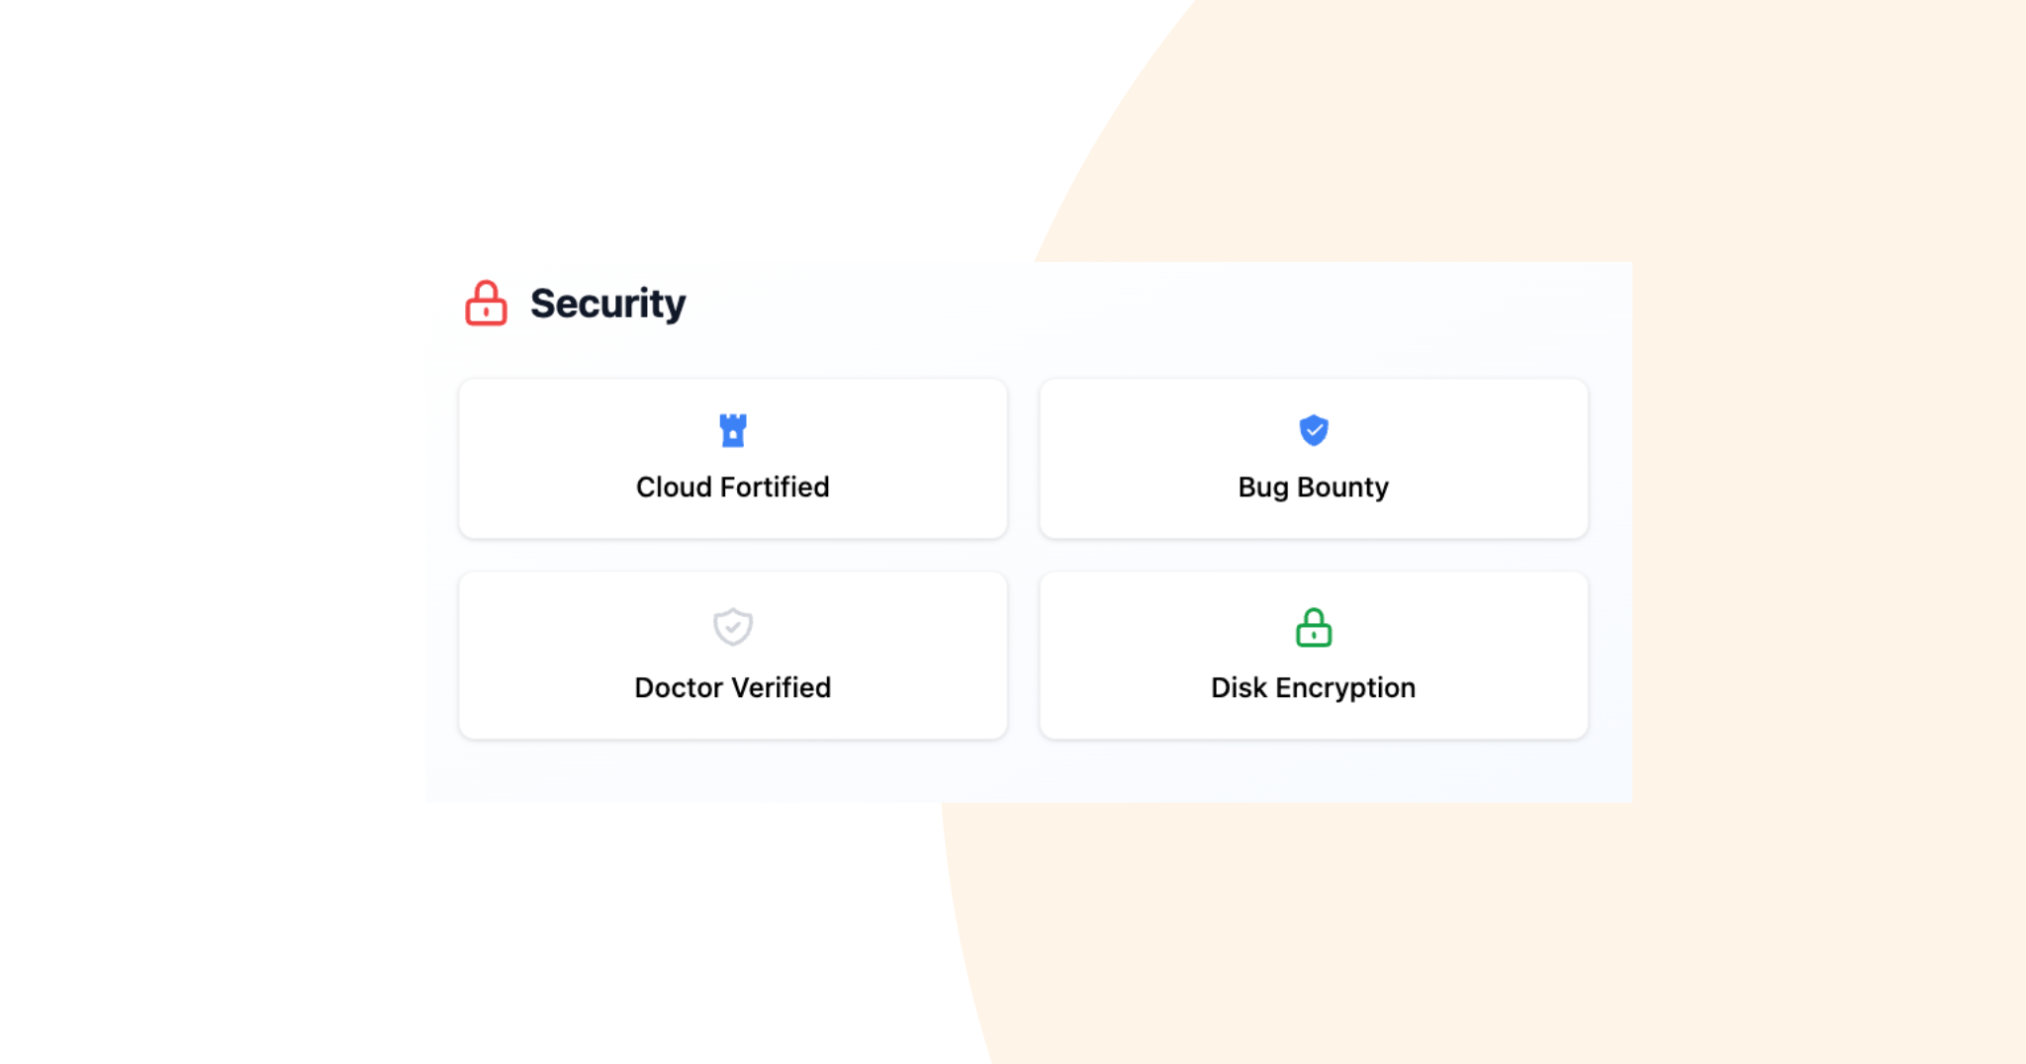Click the word Disk in fourth card
2026x1064 pixels.
click(x=1239, y=687)
